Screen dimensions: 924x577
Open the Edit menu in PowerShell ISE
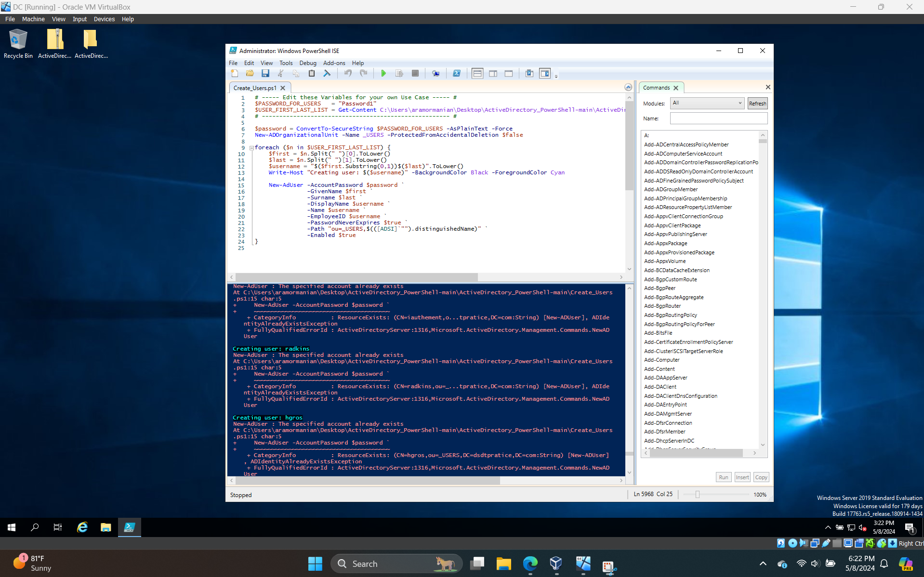pos(249,63)
